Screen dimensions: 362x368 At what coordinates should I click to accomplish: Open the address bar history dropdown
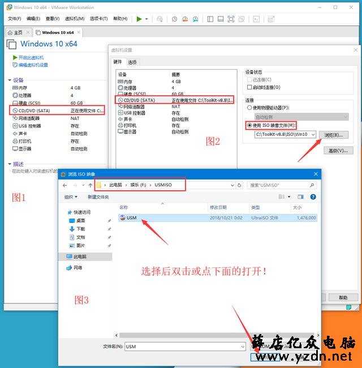click(x=232, y=185)
